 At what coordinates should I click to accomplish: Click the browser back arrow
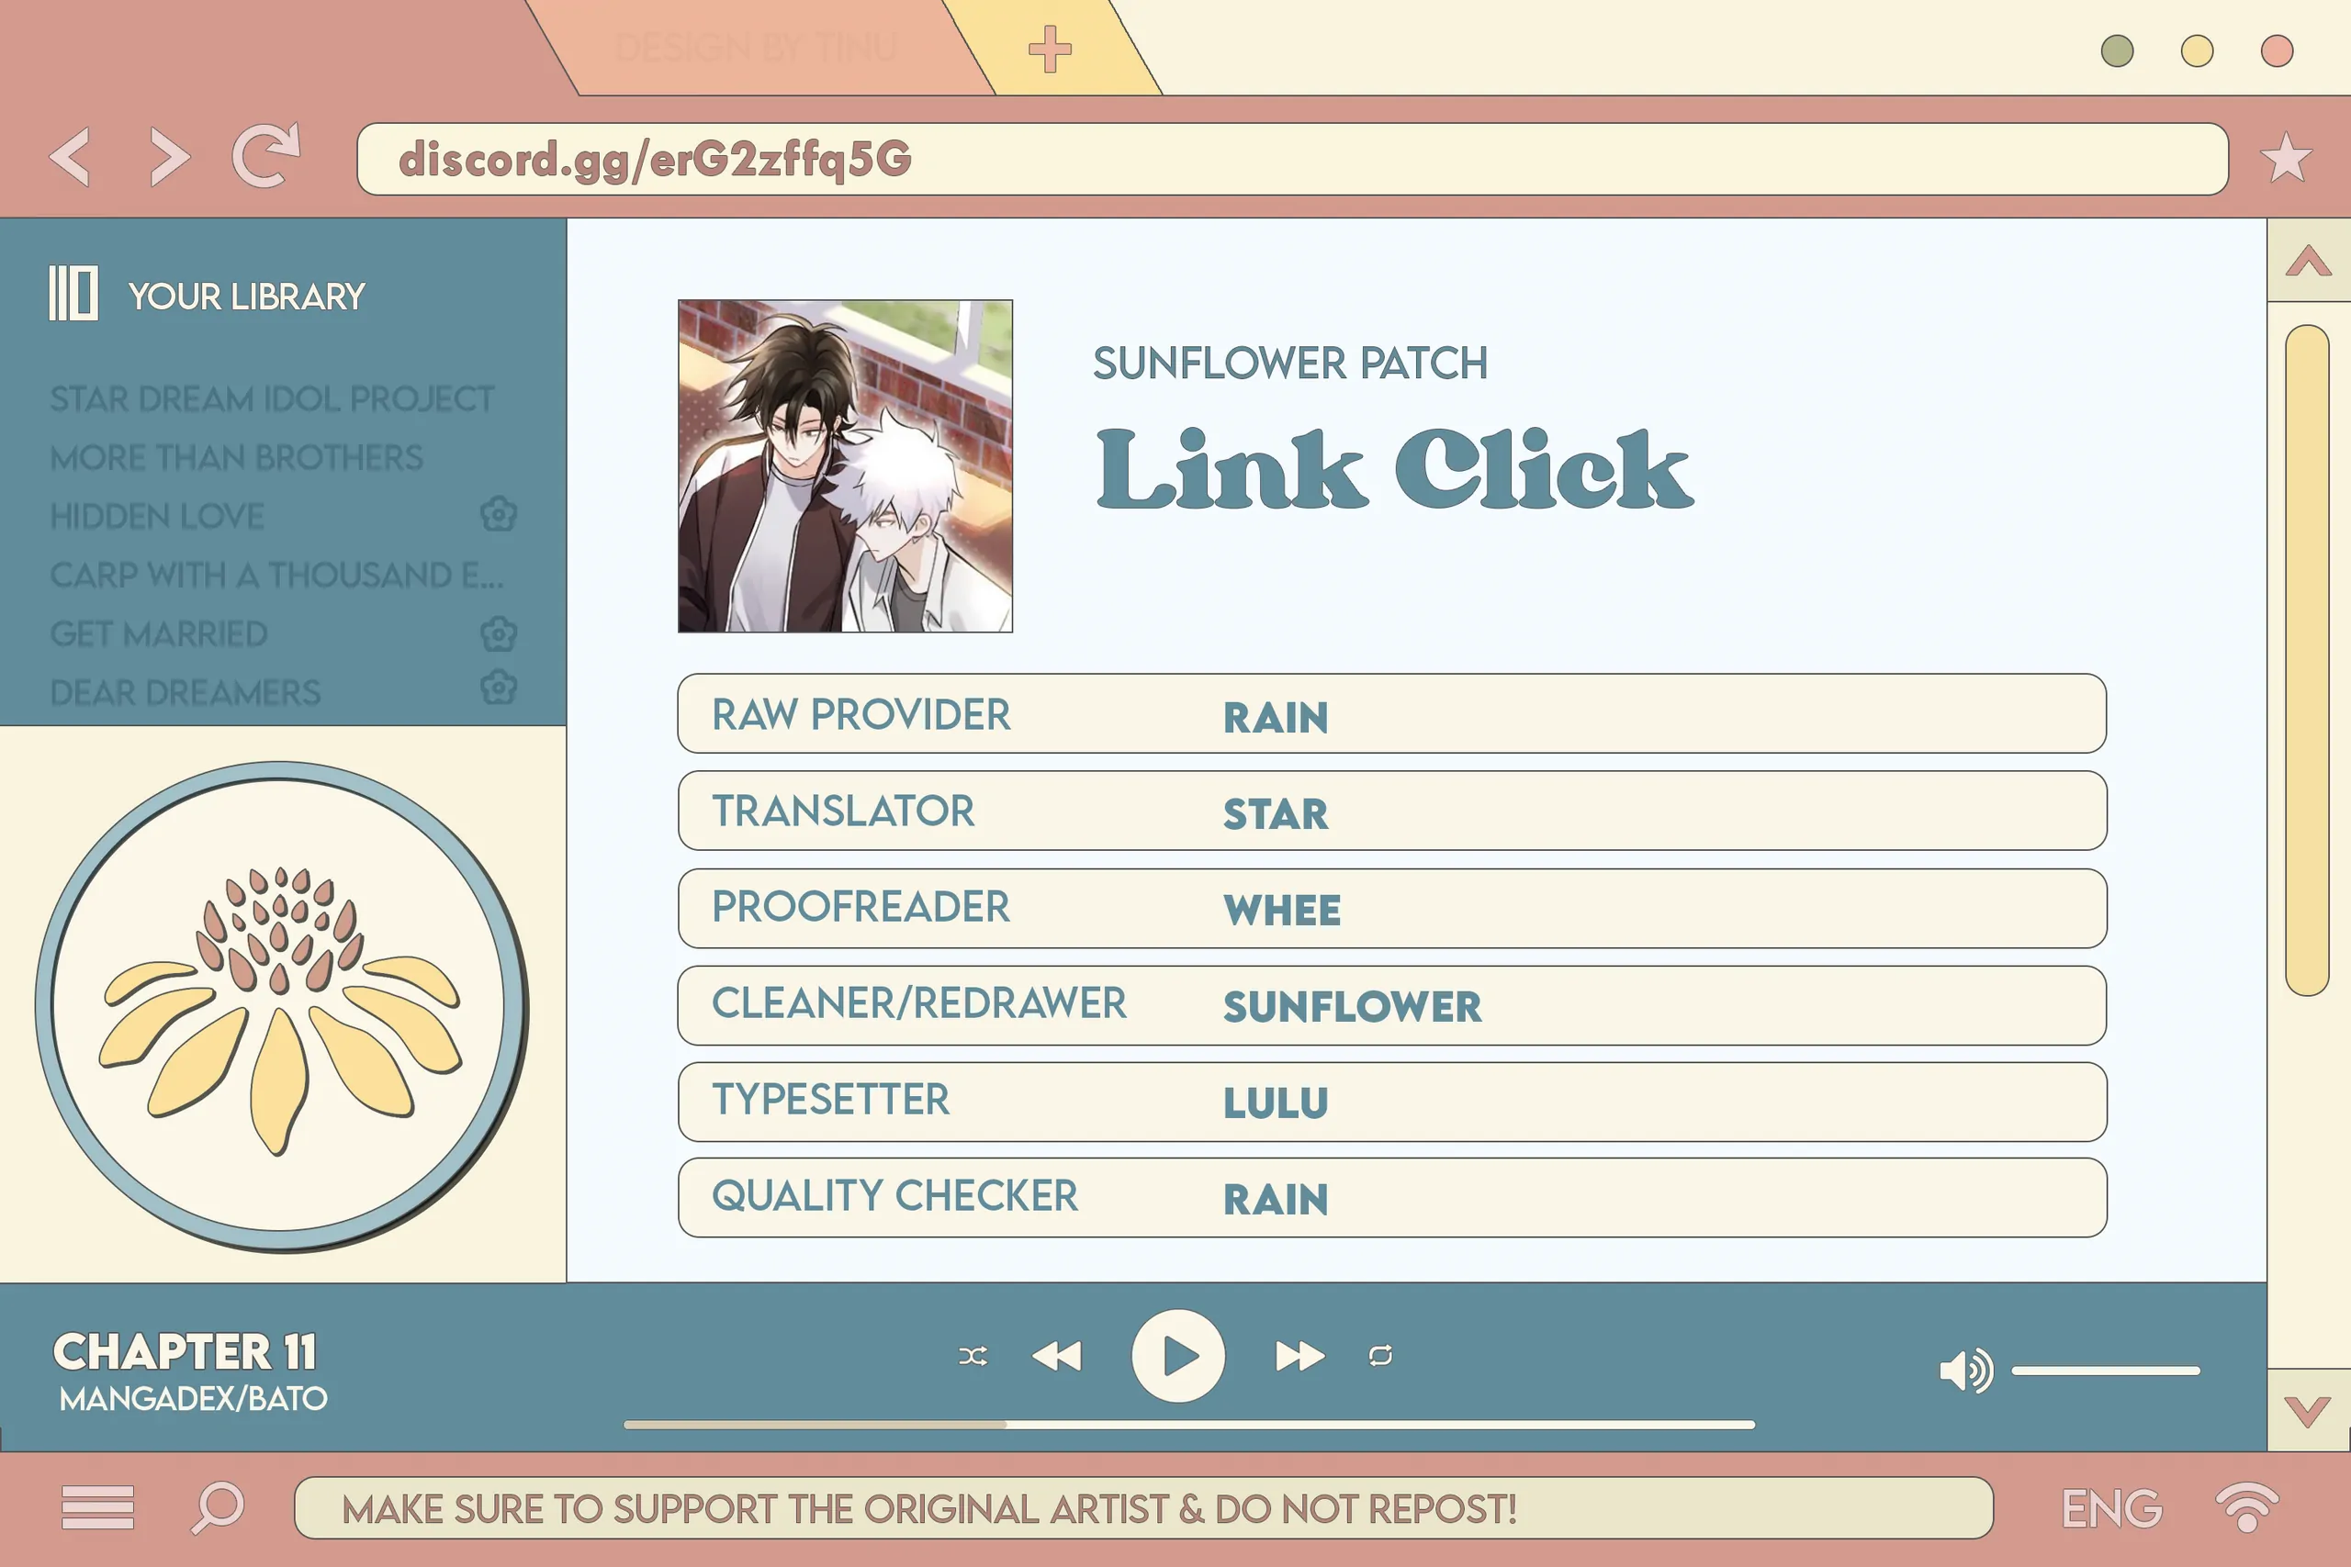point(70,157)
